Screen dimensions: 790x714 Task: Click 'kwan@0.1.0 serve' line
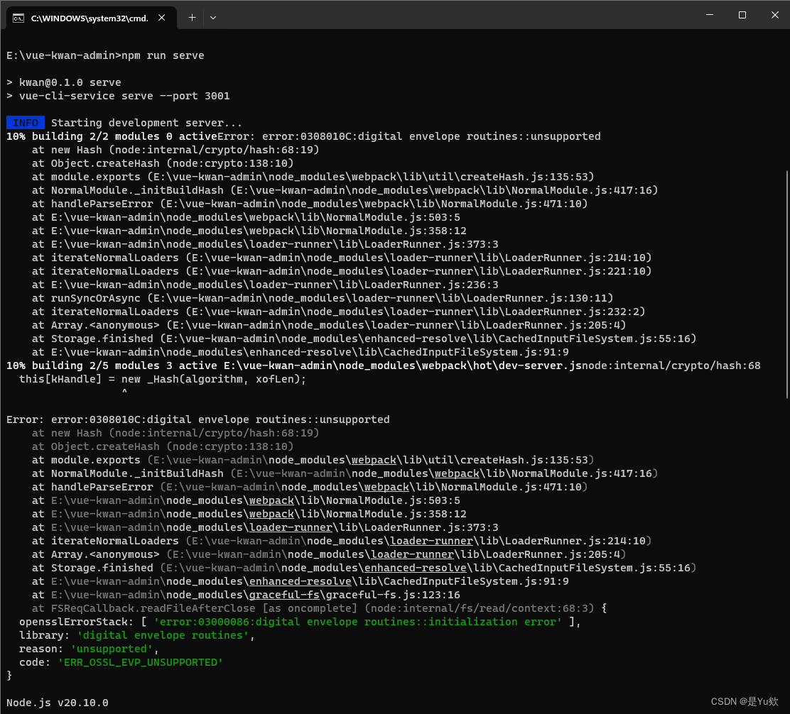coord(63,82)
